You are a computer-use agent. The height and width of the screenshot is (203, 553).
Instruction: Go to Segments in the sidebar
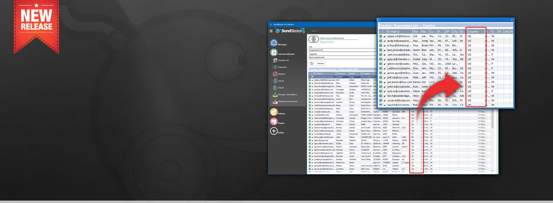[282, 67]
